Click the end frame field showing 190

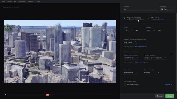point(136,30)
